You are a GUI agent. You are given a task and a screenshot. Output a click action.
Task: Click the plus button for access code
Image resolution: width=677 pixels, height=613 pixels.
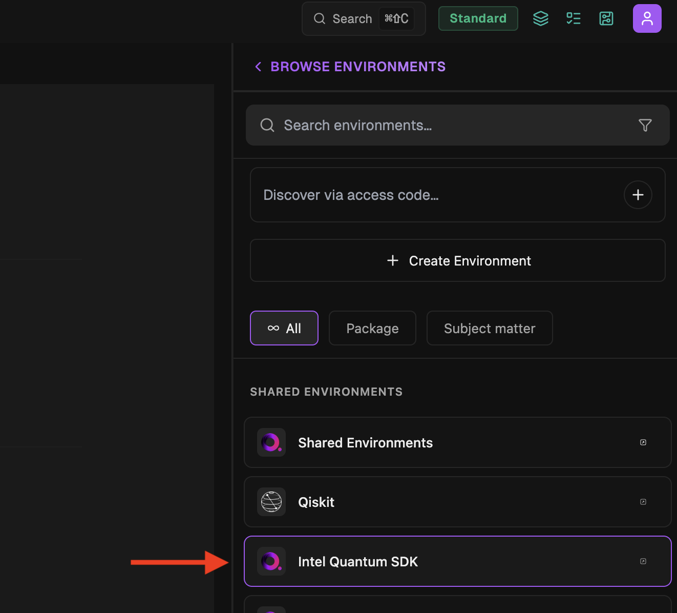click(x=638, y=195)
